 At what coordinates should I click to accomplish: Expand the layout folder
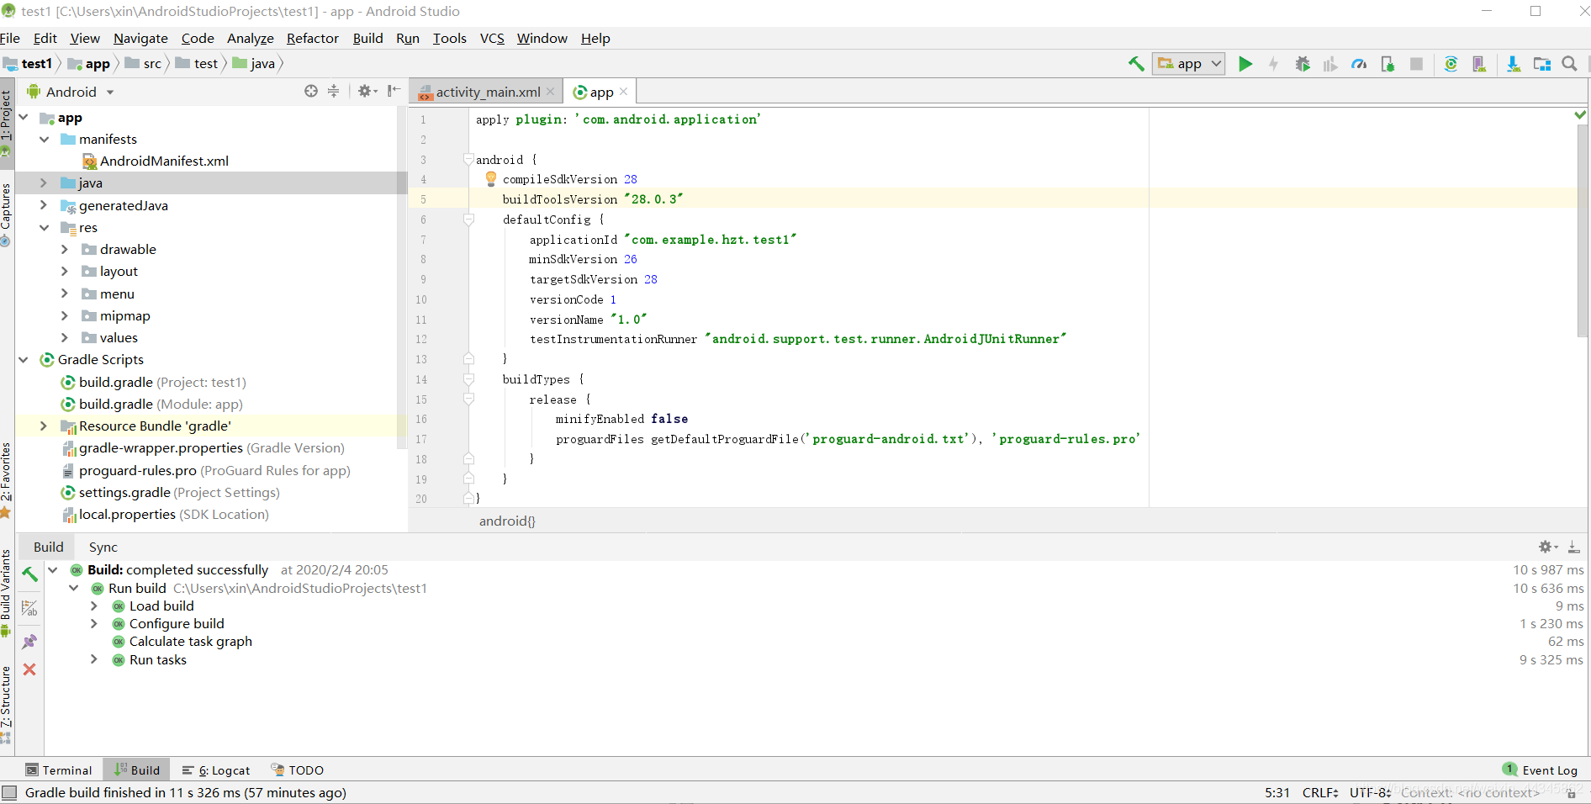(x=65, y=271)
